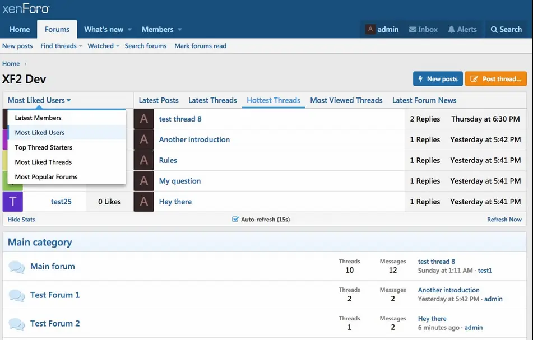Open the Inbox envelope icon

[x=413, y=30]
